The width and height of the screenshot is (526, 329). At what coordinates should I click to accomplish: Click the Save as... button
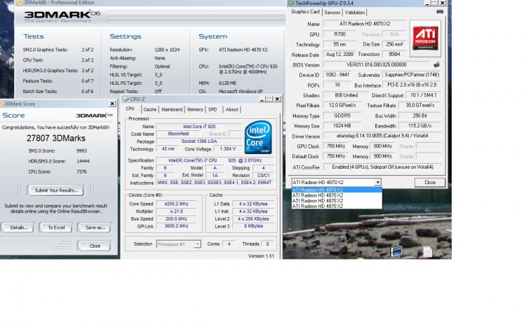point(95,227)
